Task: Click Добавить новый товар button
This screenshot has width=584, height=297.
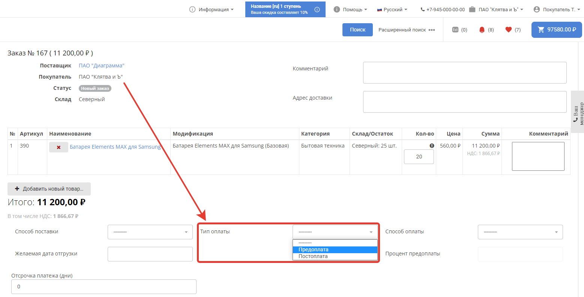Action: tap(49, 189)
